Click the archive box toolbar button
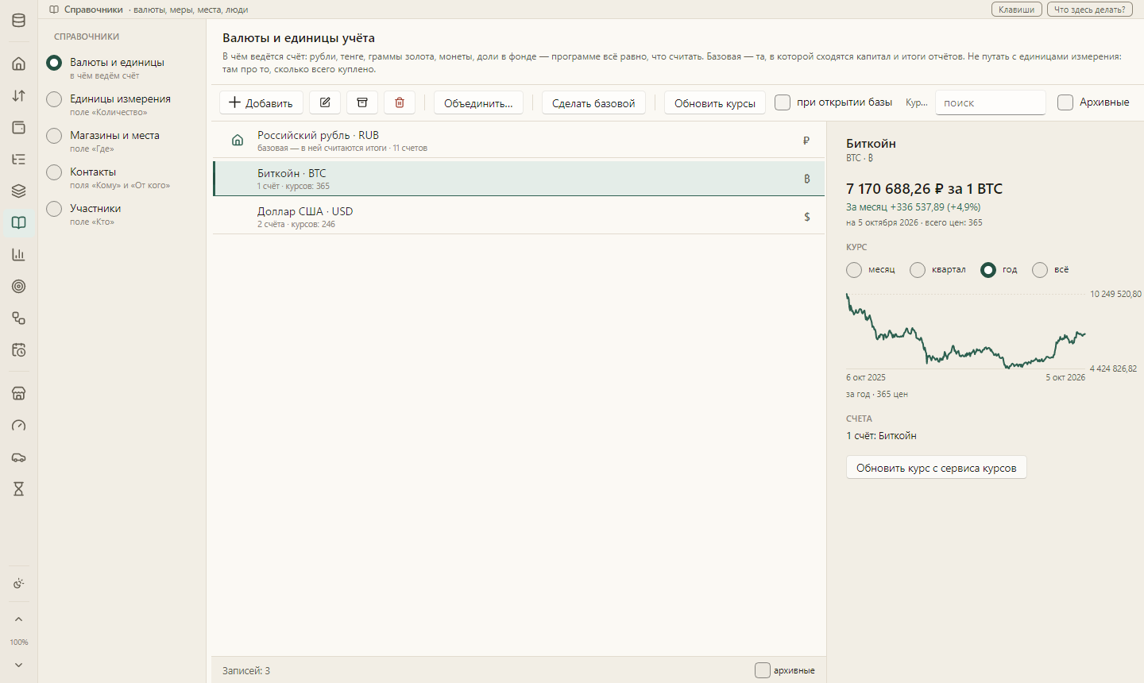Screen dimensions: 1144x683 pos(362,102)
